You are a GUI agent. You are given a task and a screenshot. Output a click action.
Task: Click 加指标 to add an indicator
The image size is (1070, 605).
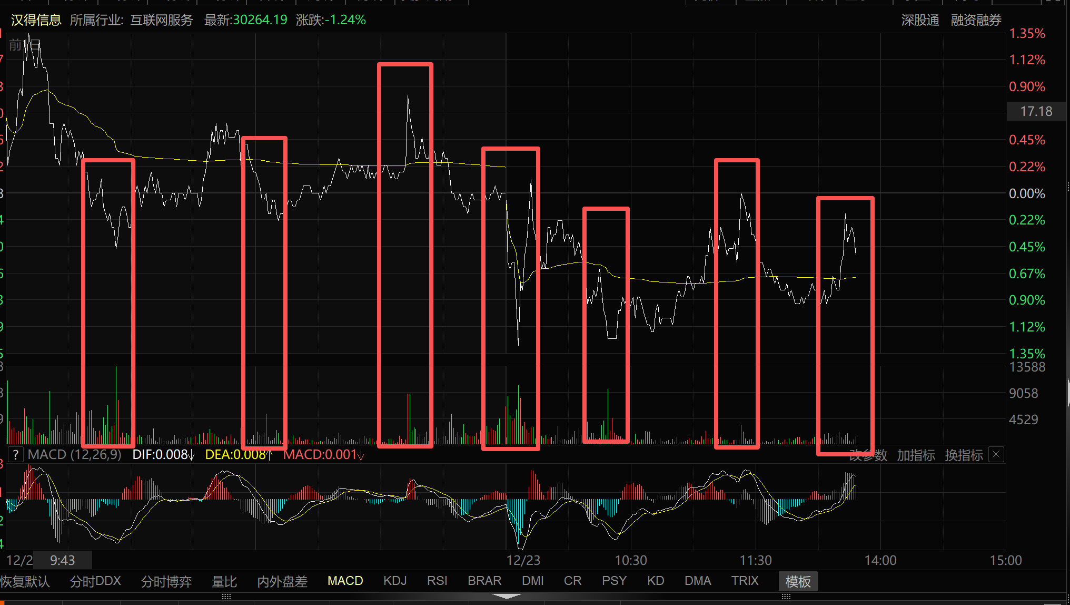(916, 455)
